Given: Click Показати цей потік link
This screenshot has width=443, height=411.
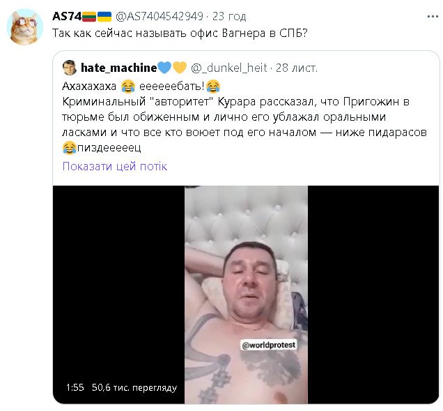Looking at the screenshot, I should tap(115, 166).
